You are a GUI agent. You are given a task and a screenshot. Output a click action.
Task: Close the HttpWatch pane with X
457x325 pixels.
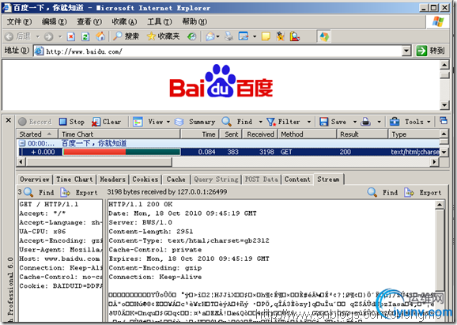(9, 120)
